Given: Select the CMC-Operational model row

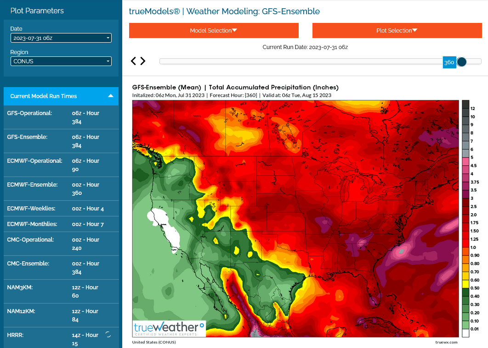Looking at the screenshot, I should coord(61,244).
